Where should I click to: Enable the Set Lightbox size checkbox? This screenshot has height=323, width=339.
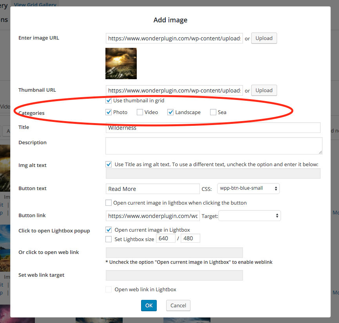tap(109, 239)
